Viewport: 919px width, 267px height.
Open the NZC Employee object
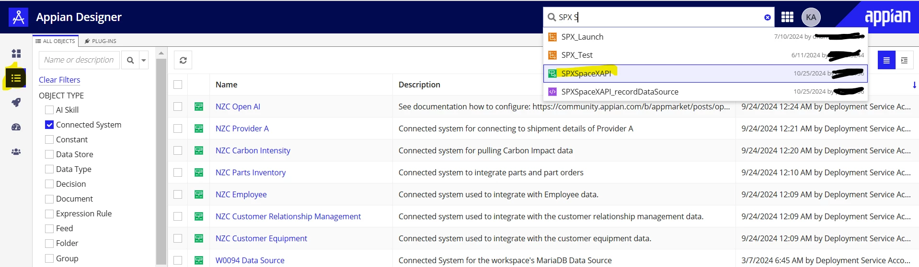(x=241, y=194)
